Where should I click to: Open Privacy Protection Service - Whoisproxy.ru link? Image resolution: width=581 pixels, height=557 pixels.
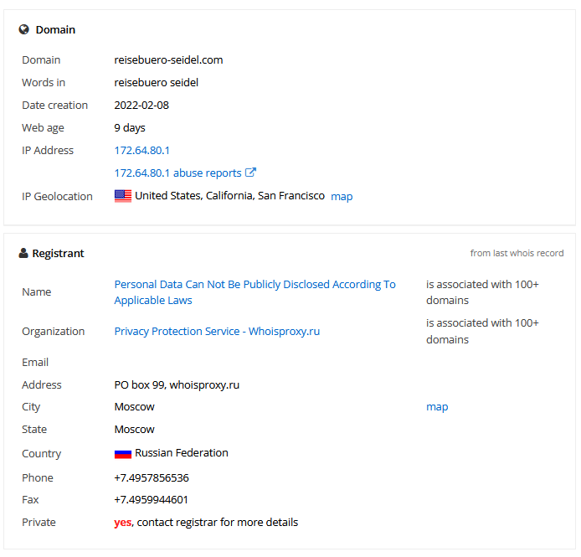tap(217, 332)
